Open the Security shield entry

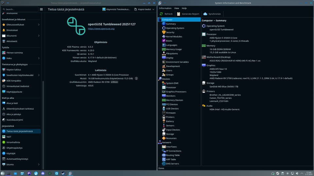[x=170, y=32]
